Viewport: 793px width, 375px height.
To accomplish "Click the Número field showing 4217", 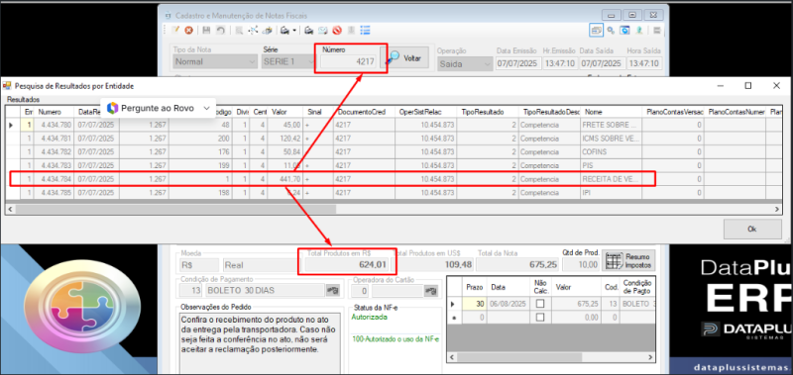I will point(349,62).
